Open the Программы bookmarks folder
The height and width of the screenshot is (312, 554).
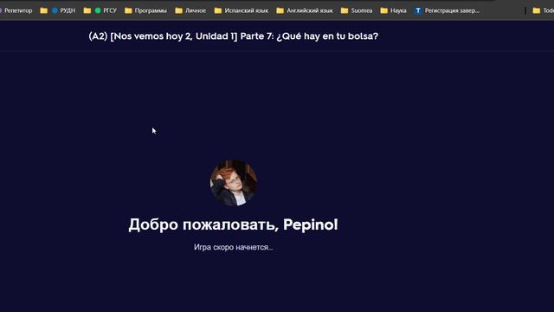pos(146,10)
